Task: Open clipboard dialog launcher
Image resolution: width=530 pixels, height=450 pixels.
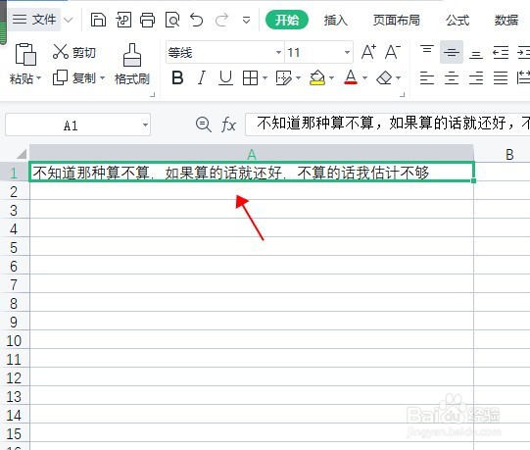Action: coord(153,94)
